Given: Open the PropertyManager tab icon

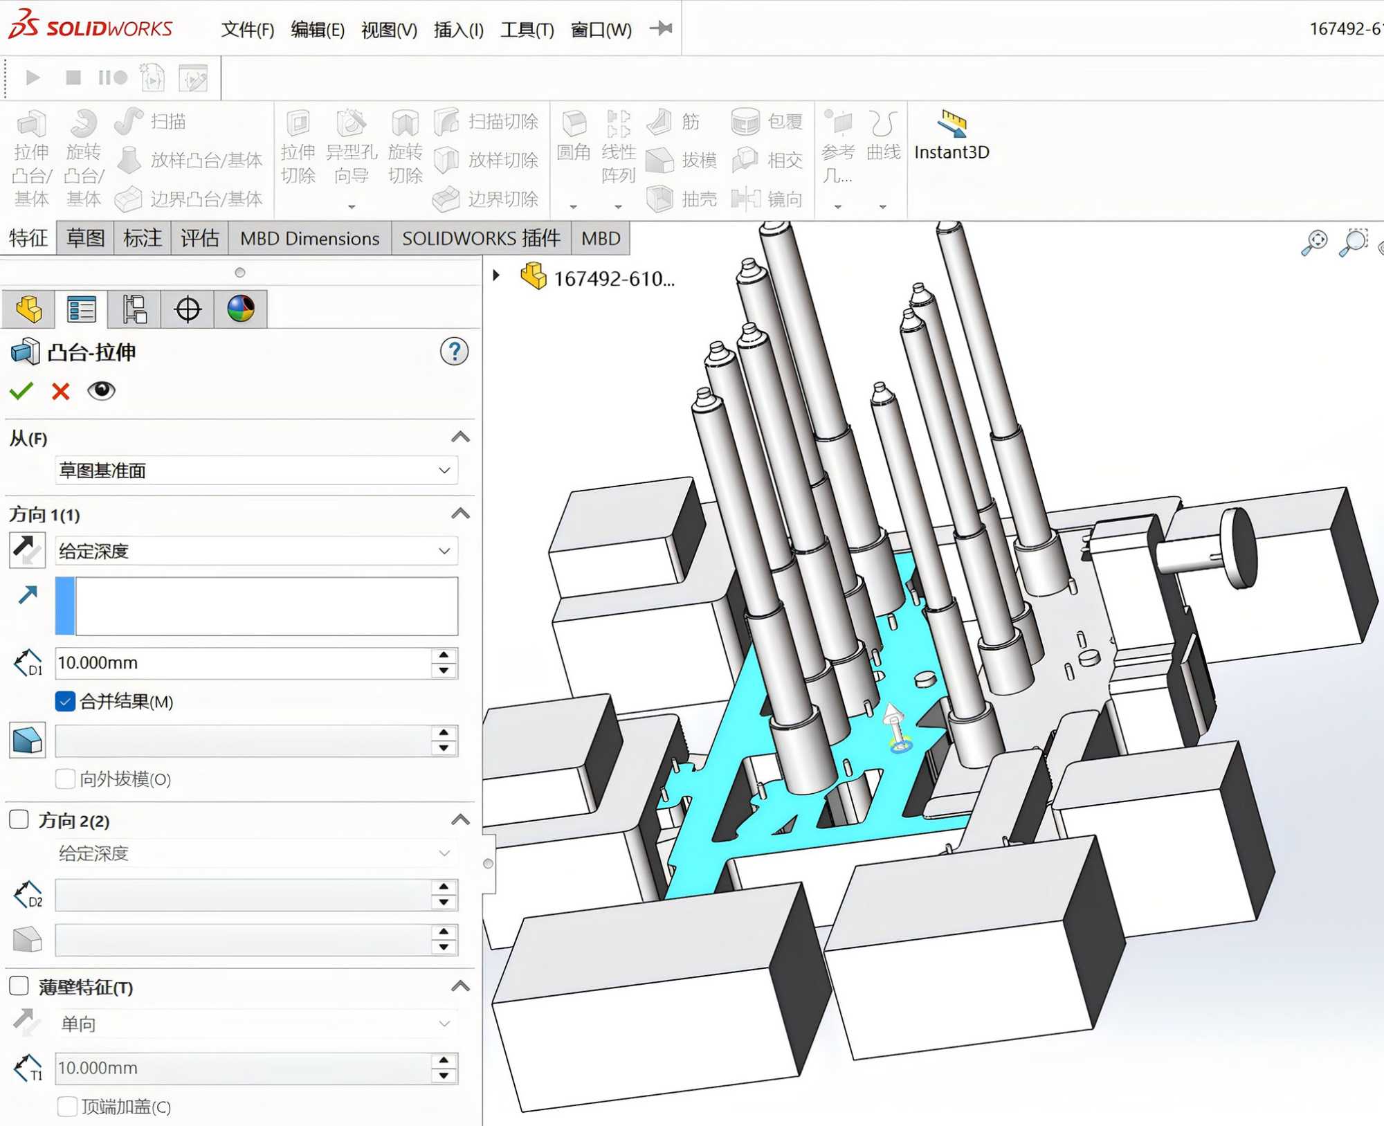Looking at the screenshot, I should click(82, 309).
